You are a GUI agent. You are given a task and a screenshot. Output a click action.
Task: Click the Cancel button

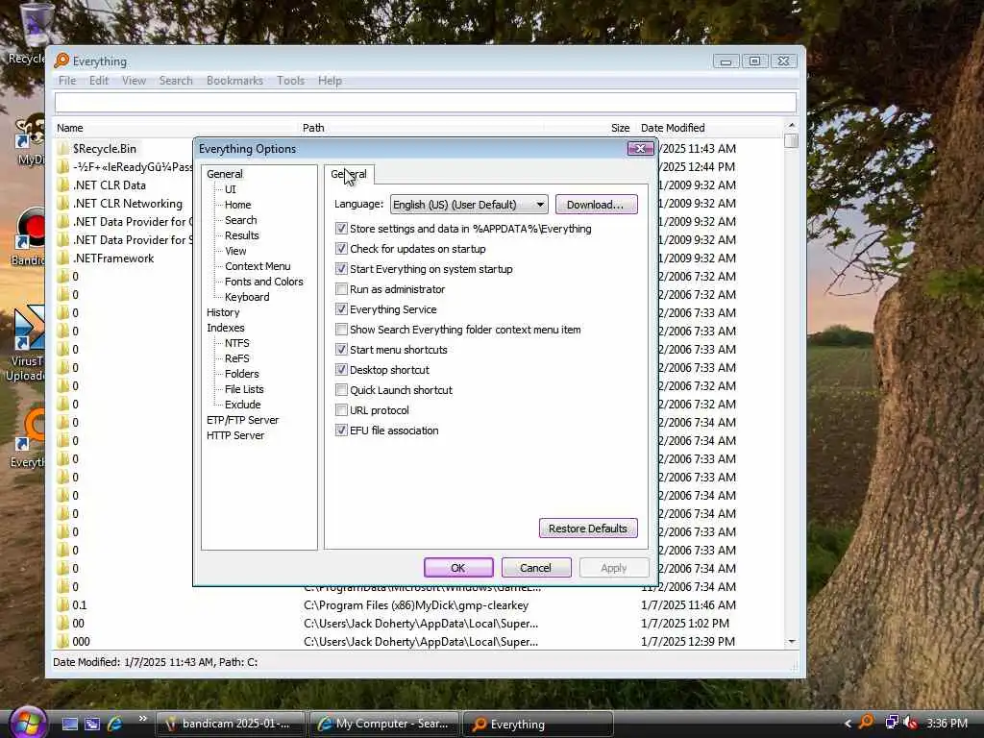(x=536, y=567)
